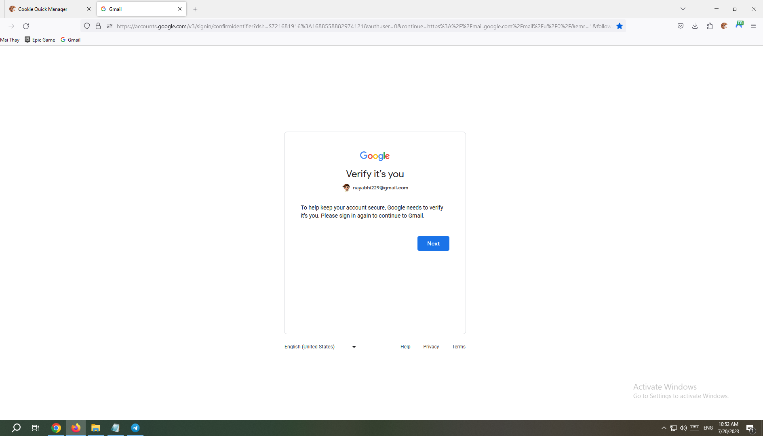Open the Firefox hamburger menu
The height and width of the screenshot is (436, 763).
pyautogui.click(x=753, y=26)
